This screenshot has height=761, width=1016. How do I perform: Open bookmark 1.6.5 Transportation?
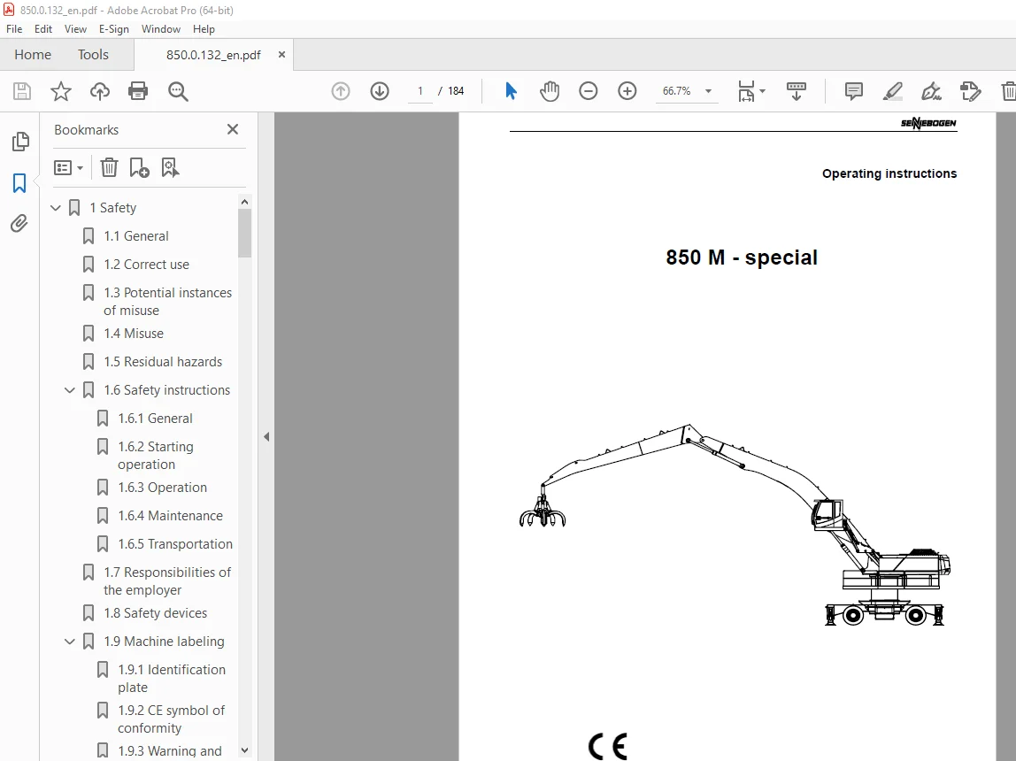pos(175,544)
